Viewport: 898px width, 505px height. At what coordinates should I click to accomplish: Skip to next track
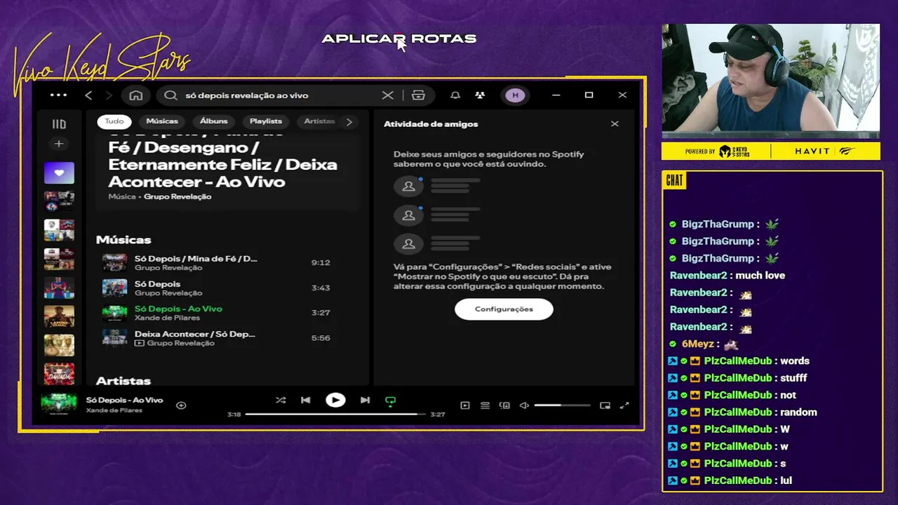(365, 400)
